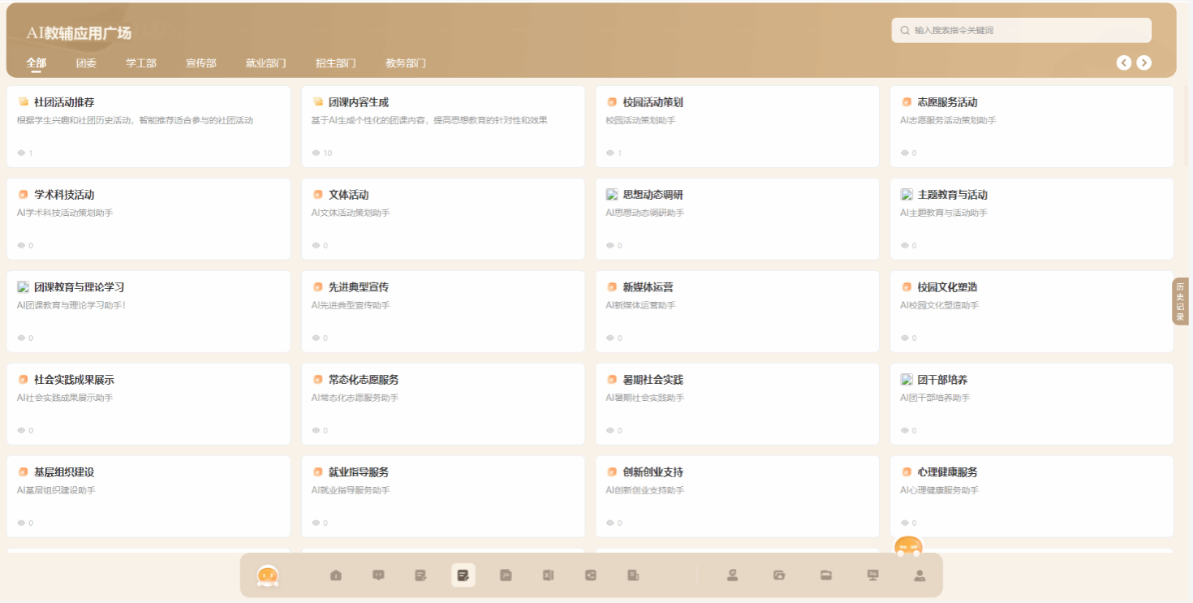This screenshot has height=603, width=1193.
Task: Open the 社团活动推荐 app card
Action: pyautogui.click(x=149, y=127)
